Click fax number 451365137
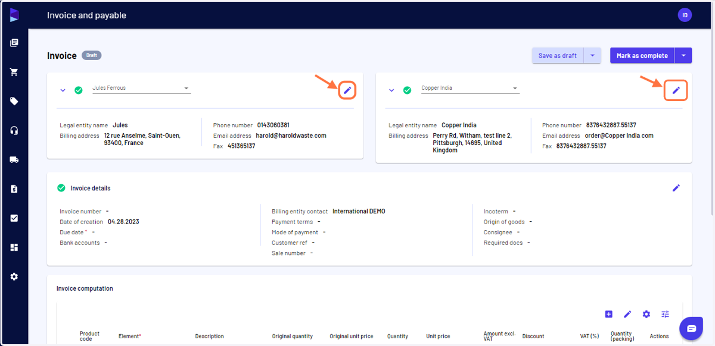715x346 pixels. coord(241,146)
